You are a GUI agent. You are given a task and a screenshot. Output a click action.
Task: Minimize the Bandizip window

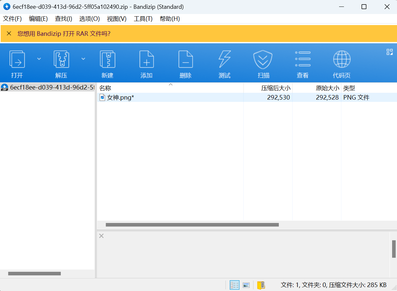pos(341,7)
